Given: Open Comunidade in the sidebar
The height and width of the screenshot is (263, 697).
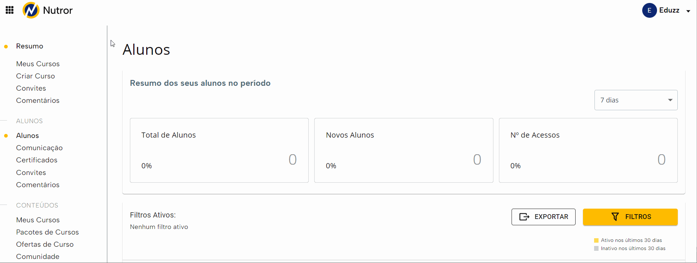Looking at the screenshot, I should [x=38, y=257].
